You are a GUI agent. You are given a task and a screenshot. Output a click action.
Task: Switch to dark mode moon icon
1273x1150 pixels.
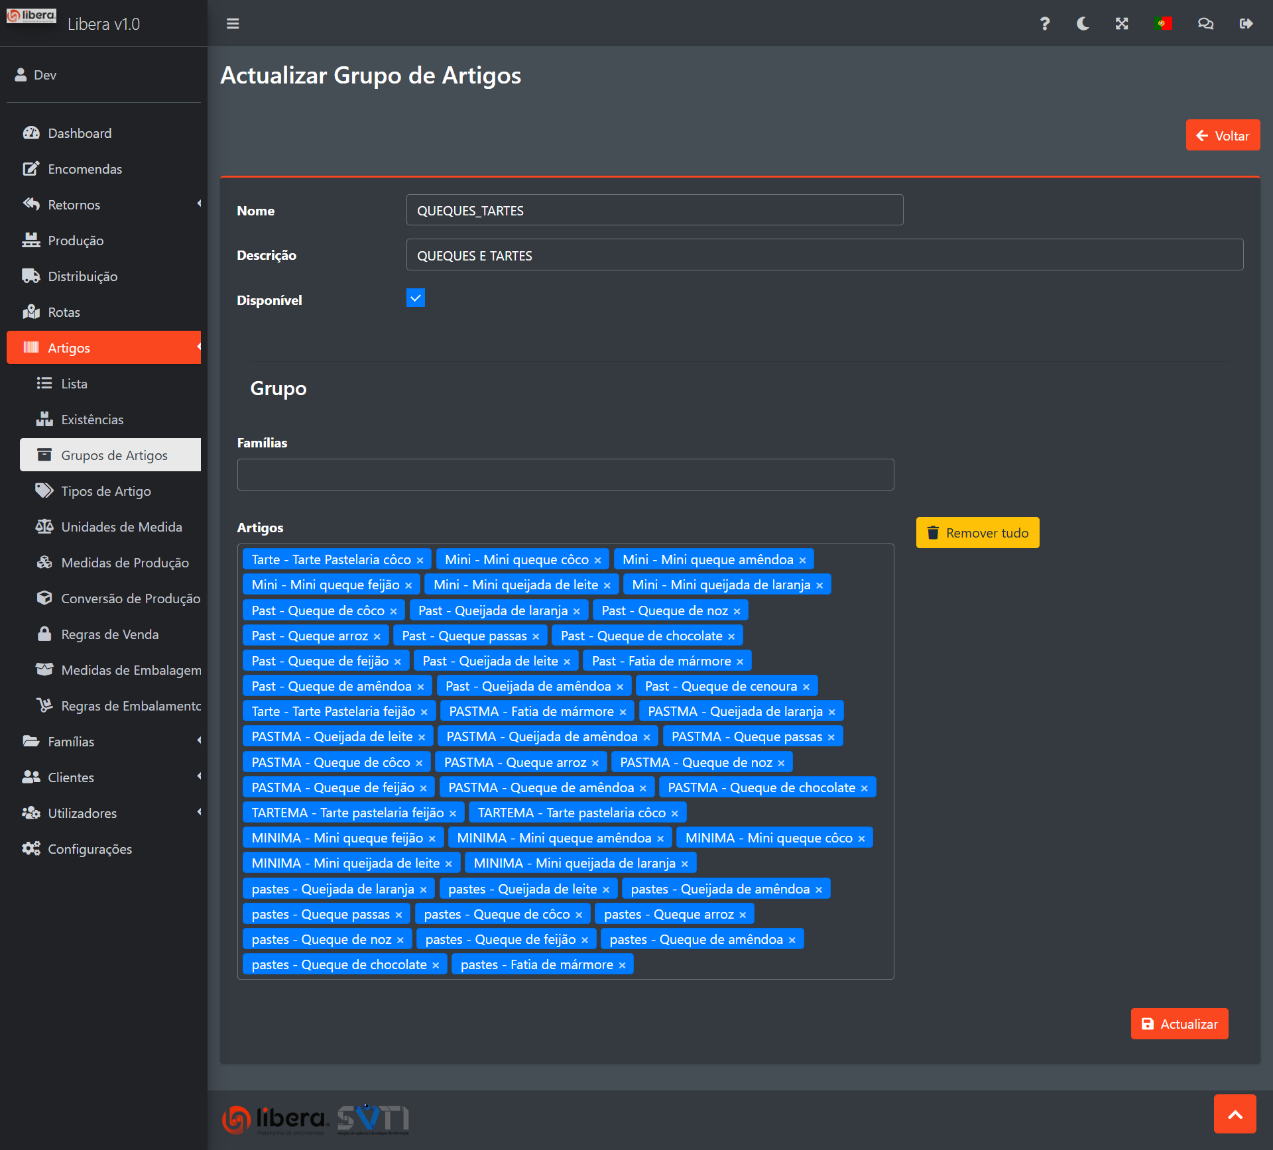(1083, 24)
